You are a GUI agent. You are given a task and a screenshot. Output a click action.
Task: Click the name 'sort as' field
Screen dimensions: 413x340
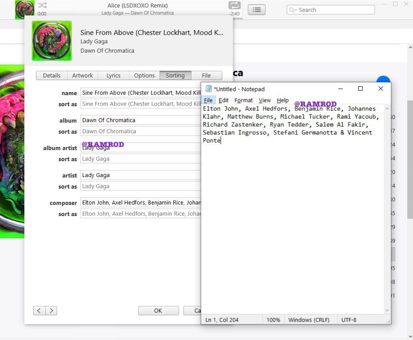141,104
